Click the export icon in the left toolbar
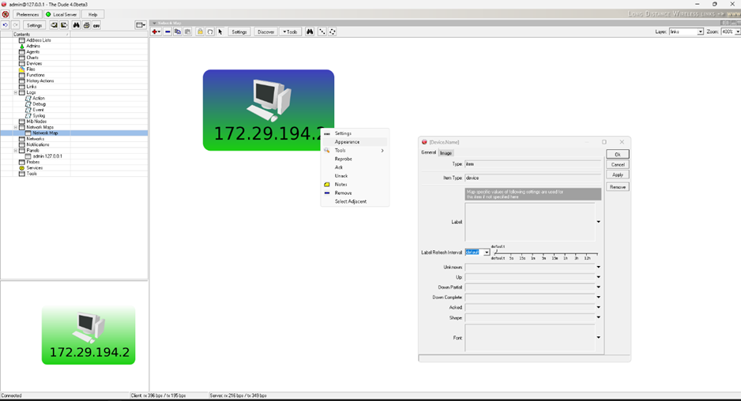741x401 pixels. tap(64, 25)
